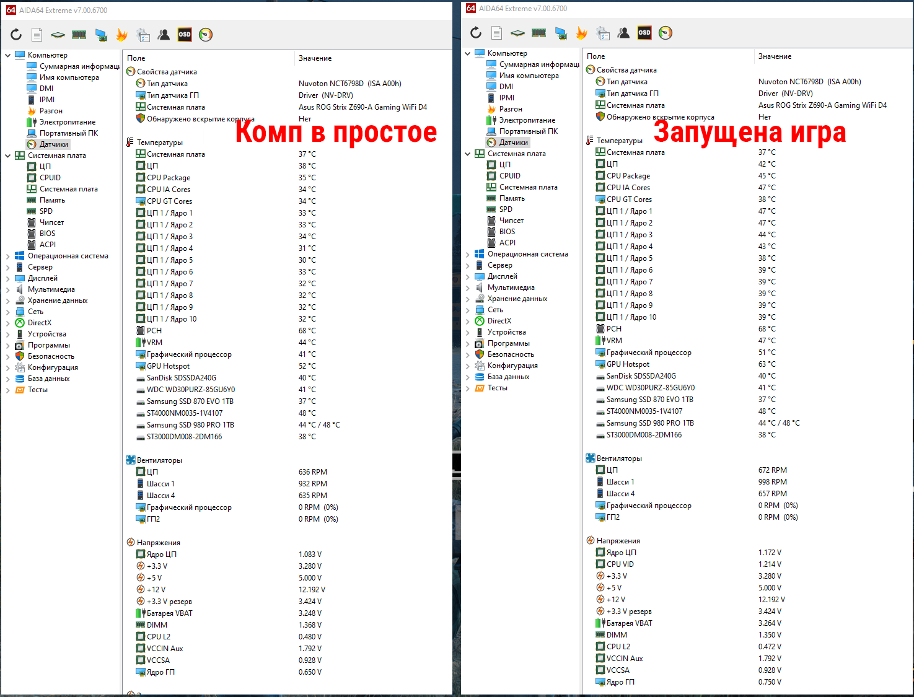Select the VCCIN Aux row in the left window
The height and width of the screenshot is (697, 914).
[x=288, y=649]
